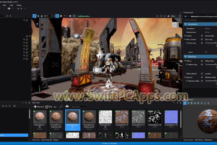
Task: Uncheck the Diffuse checkbox
Action: (202, 61)
